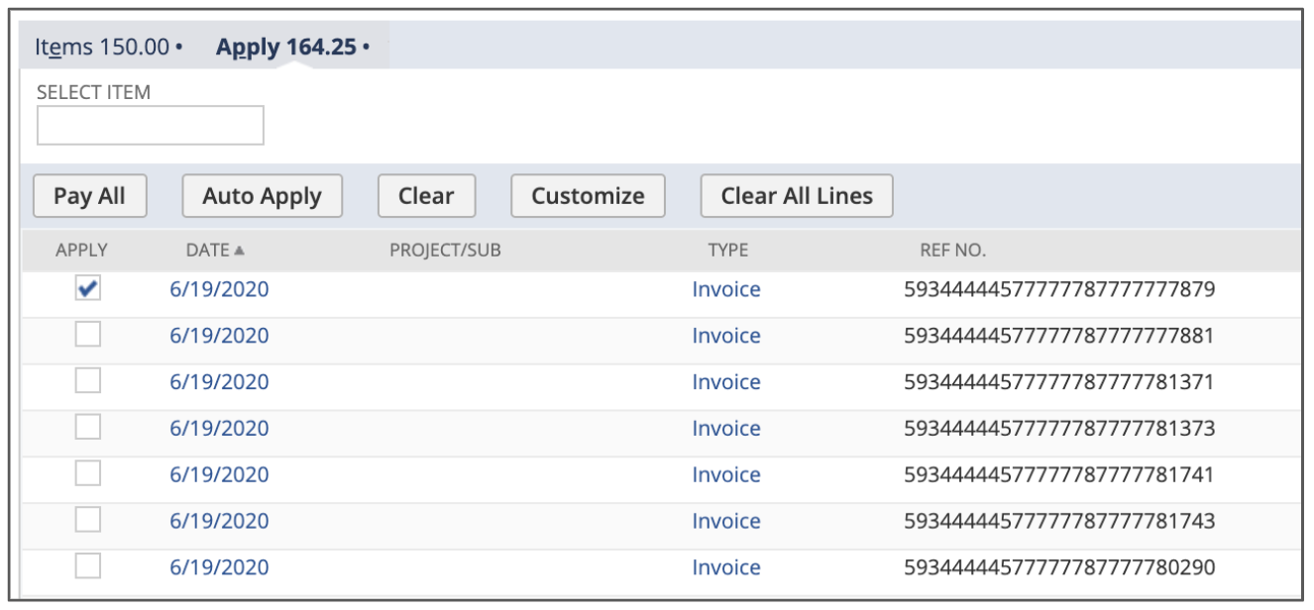Check the apply box for invoice ending 81371

click(x=89, y=382)
